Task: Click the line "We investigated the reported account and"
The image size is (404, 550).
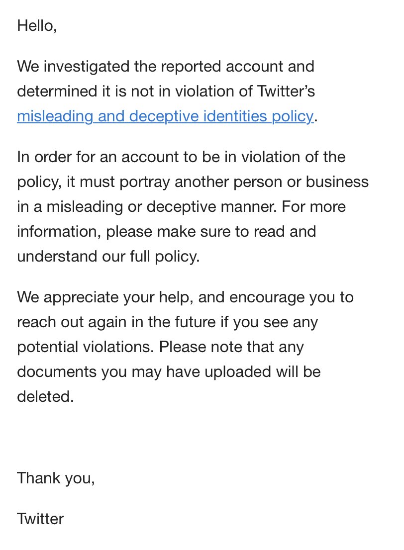Action: click(x=165, y=66)
